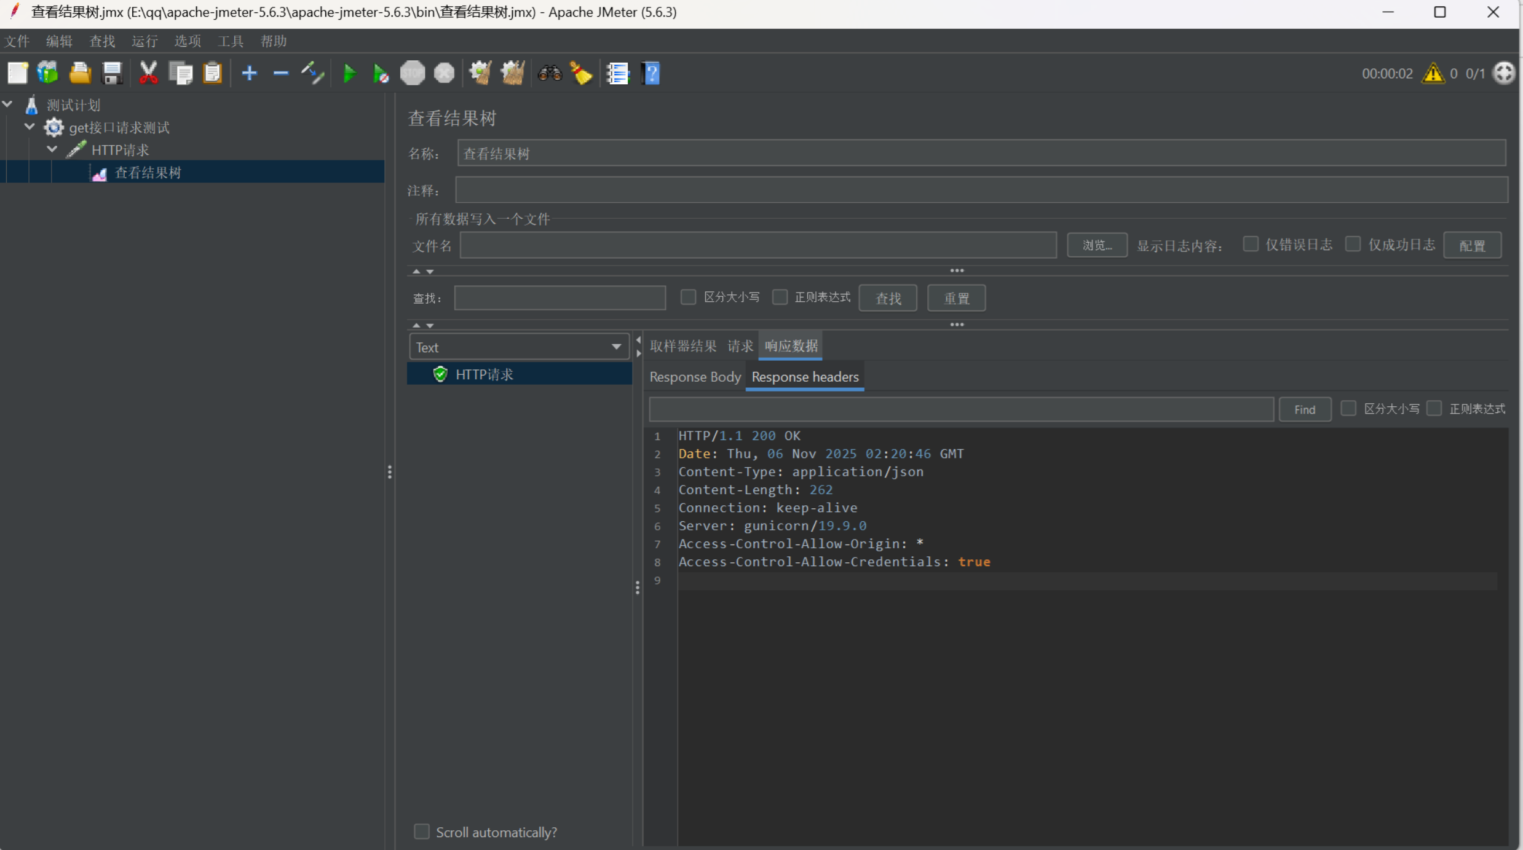Check the Scroll automatically option
1523x850 pixels.
pyautogui.click(x=422, y=832)
